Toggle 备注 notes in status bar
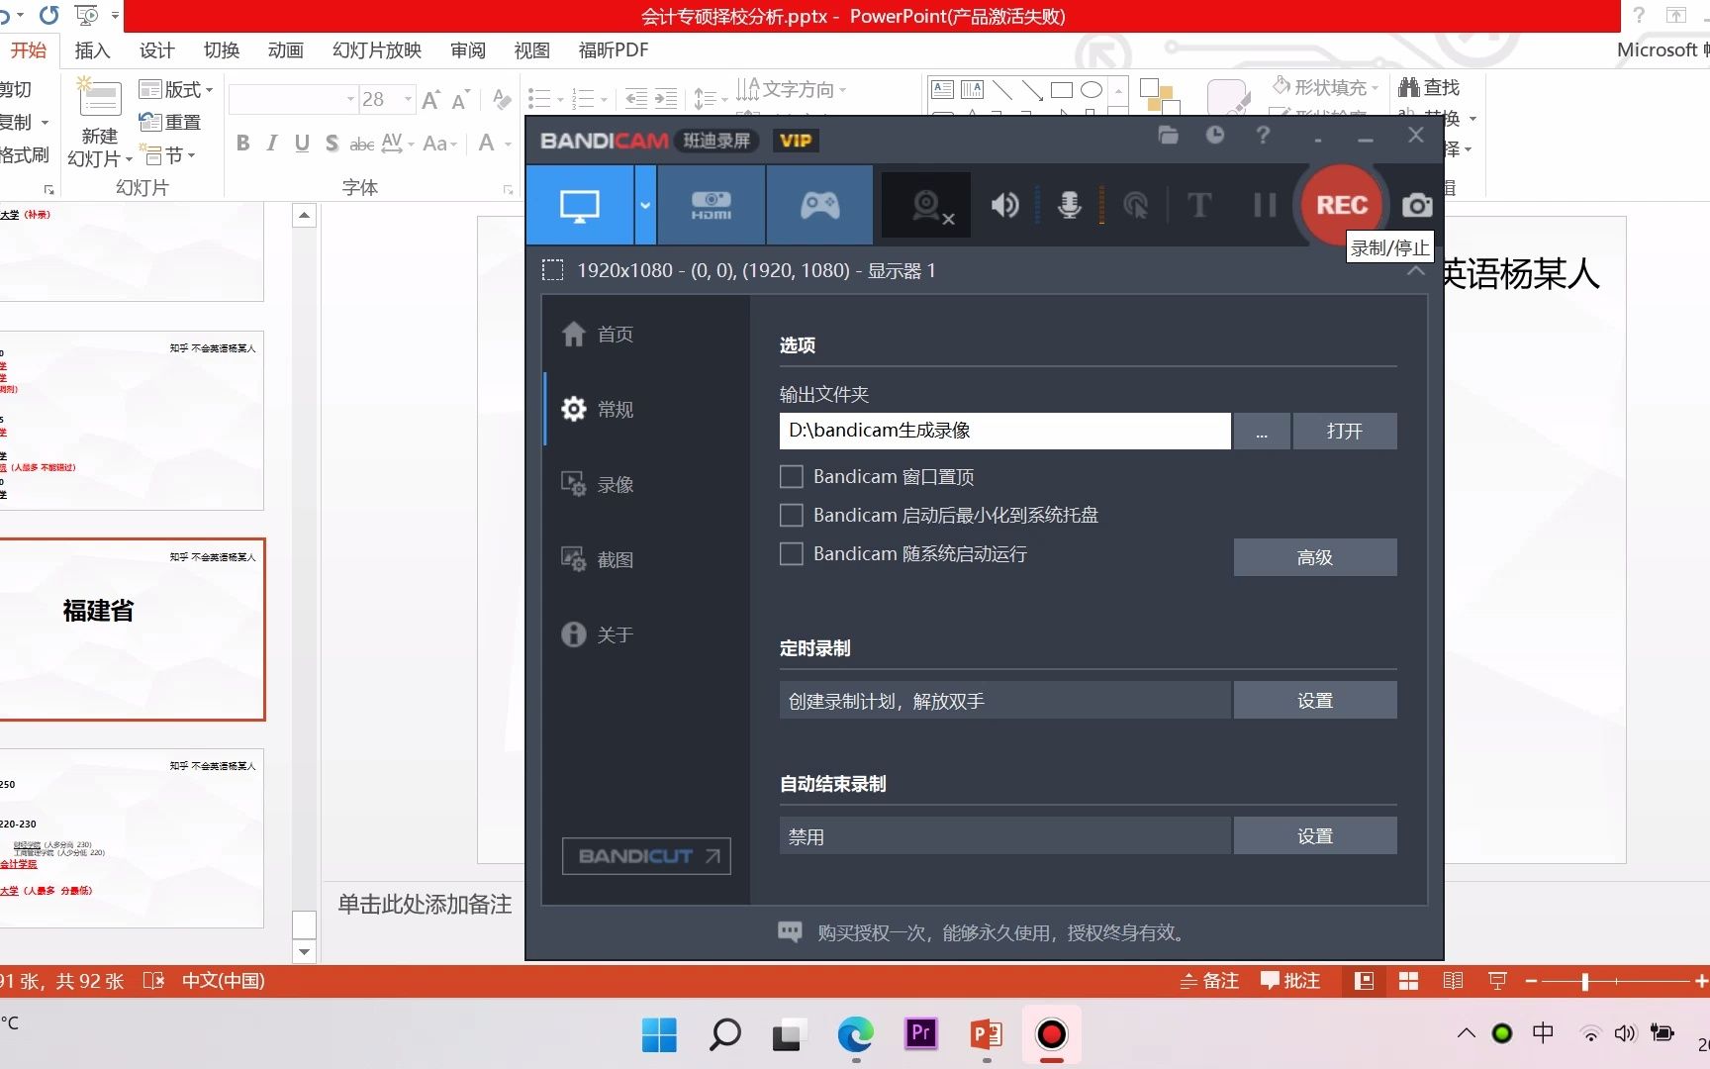1710x1069 pixels. click(x=1209, y=981)
